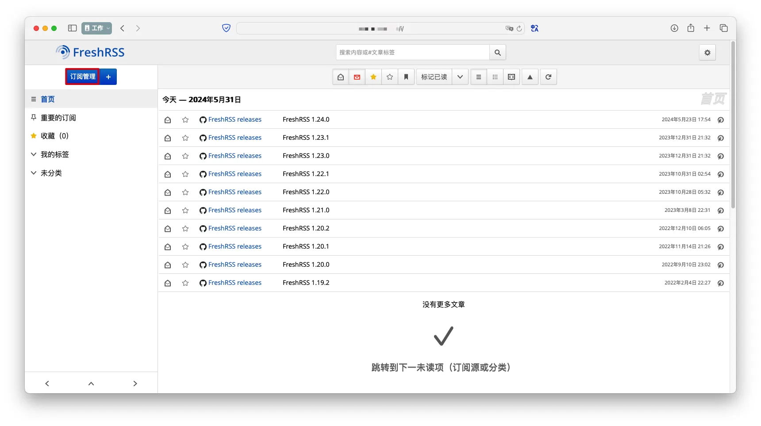This screenshot has height=426, width=761.
Task: Expand the 未分类 category
Action: (34, 173)
